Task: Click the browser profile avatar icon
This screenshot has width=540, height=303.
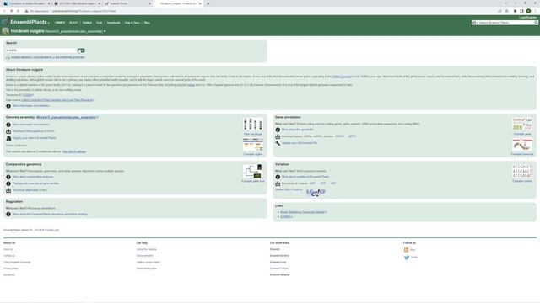Action: click(528, 11)
